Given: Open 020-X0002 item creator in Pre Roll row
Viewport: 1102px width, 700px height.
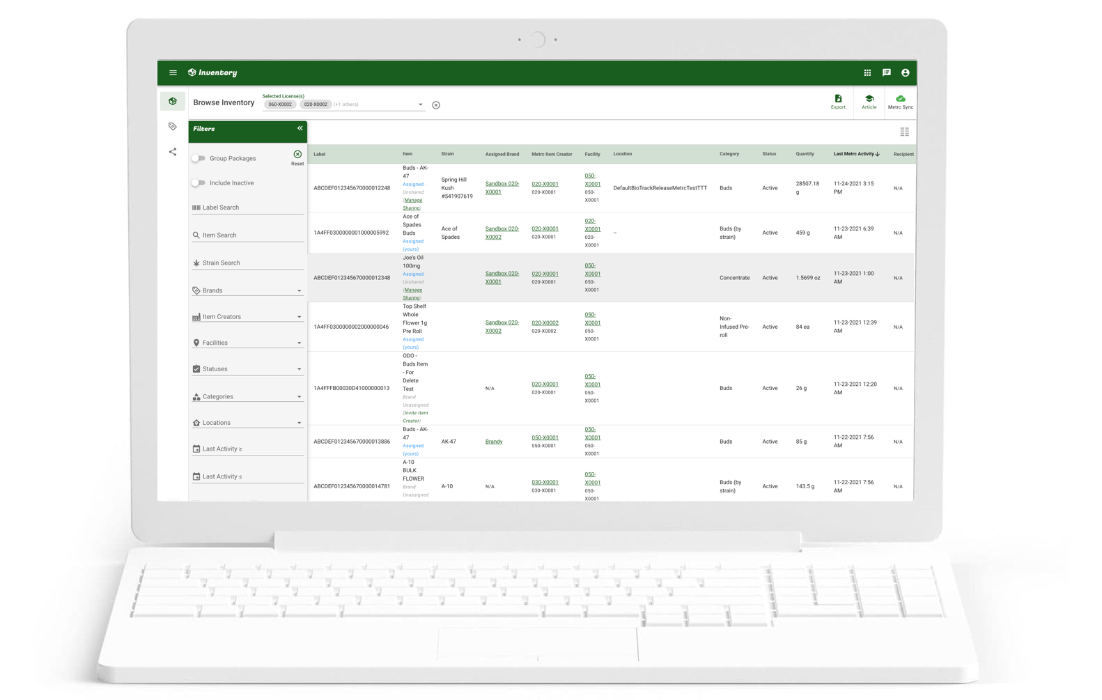Looking at the screenshot, I should pyautogui.click(x=545, y=322).
